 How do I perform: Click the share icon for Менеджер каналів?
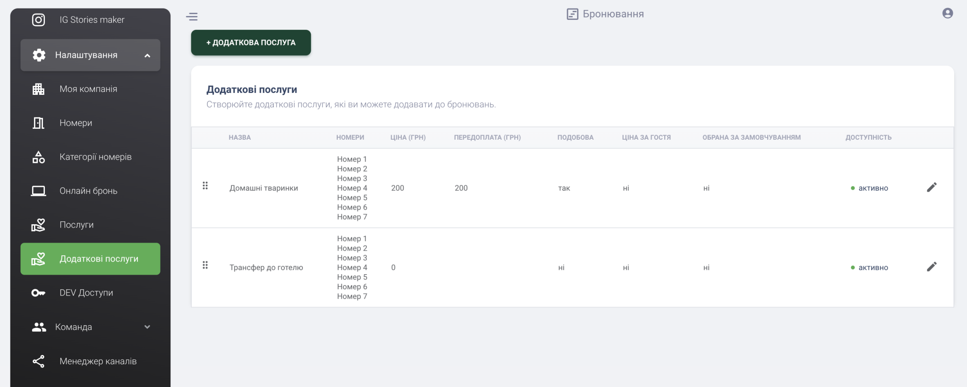pyautogui.click(x=38, y=362)
